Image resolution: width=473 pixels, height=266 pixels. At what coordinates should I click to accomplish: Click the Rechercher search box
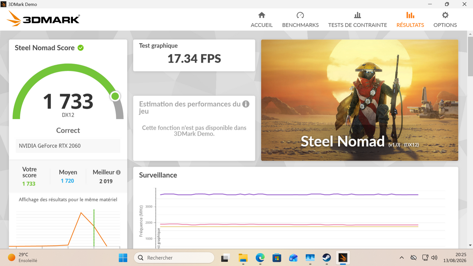tap(174, 258)
